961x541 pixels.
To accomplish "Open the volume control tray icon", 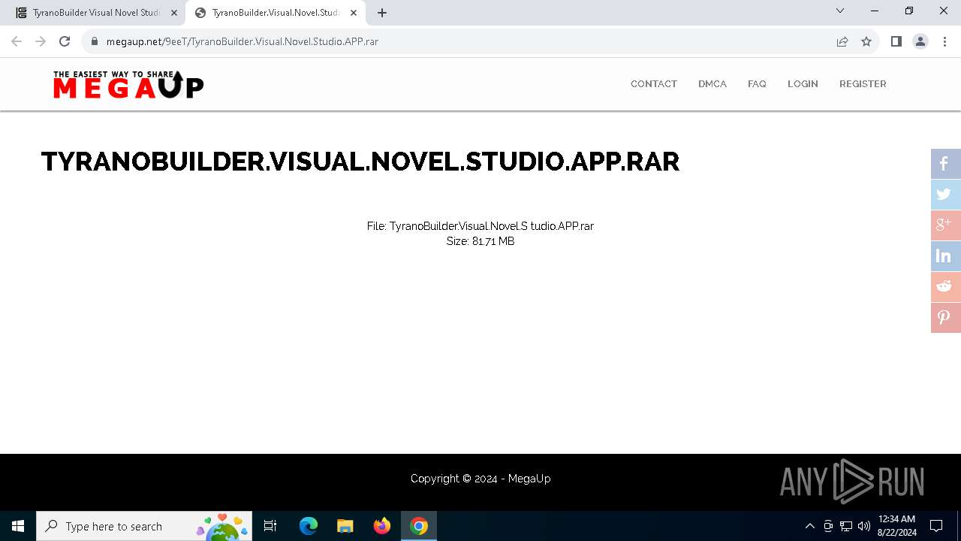I will pyautogui.click(x=864, y=526).
